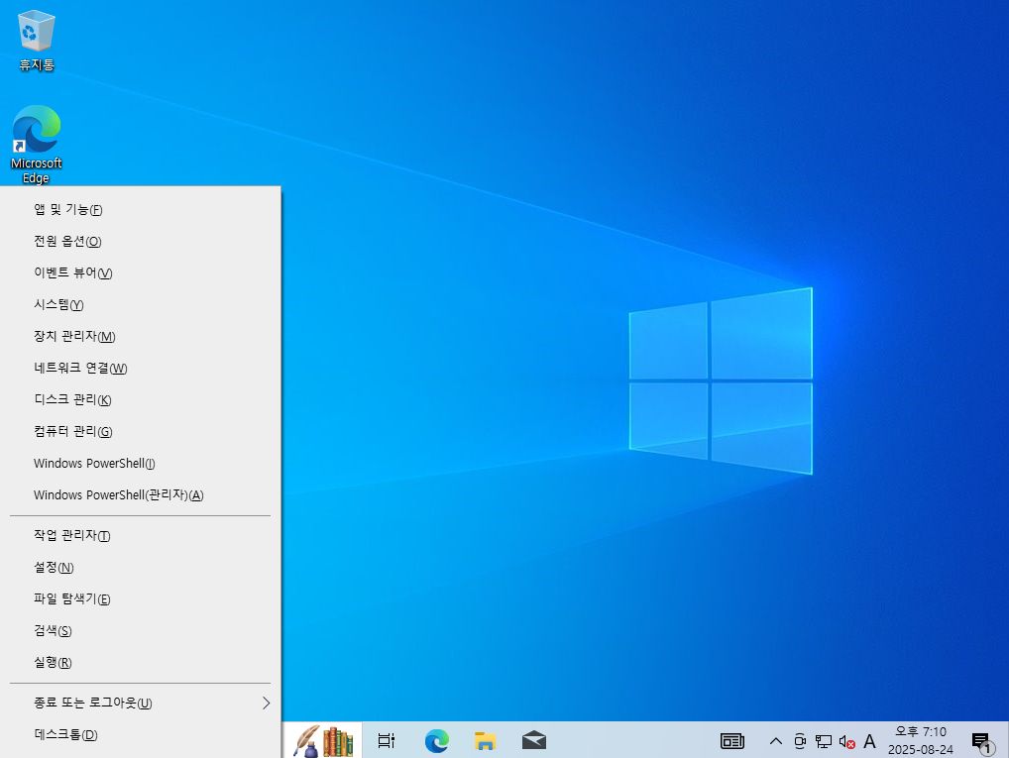The width and height of the screenshot is (1009, 758).
Task: Open clock showing 오후 7:10
Action: pos(921,740)
